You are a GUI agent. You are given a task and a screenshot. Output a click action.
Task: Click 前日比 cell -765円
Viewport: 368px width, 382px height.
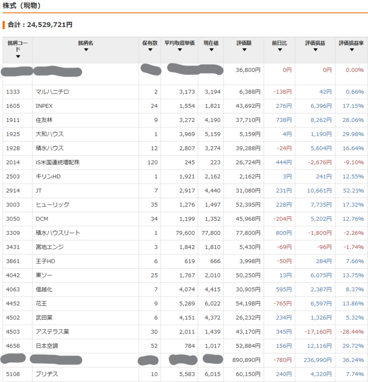coord(282,304)
